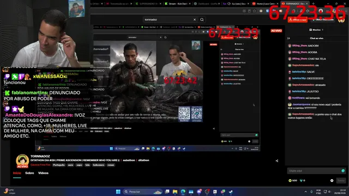The height and width of the screenshot is (196, 349).
Task: Click SapoAmassadoz's 'atrasado' chat message
Action: (306, 85)
